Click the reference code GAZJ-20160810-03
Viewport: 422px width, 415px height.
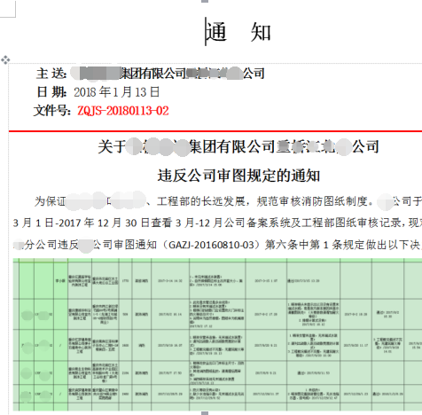[x=211, y=245]
